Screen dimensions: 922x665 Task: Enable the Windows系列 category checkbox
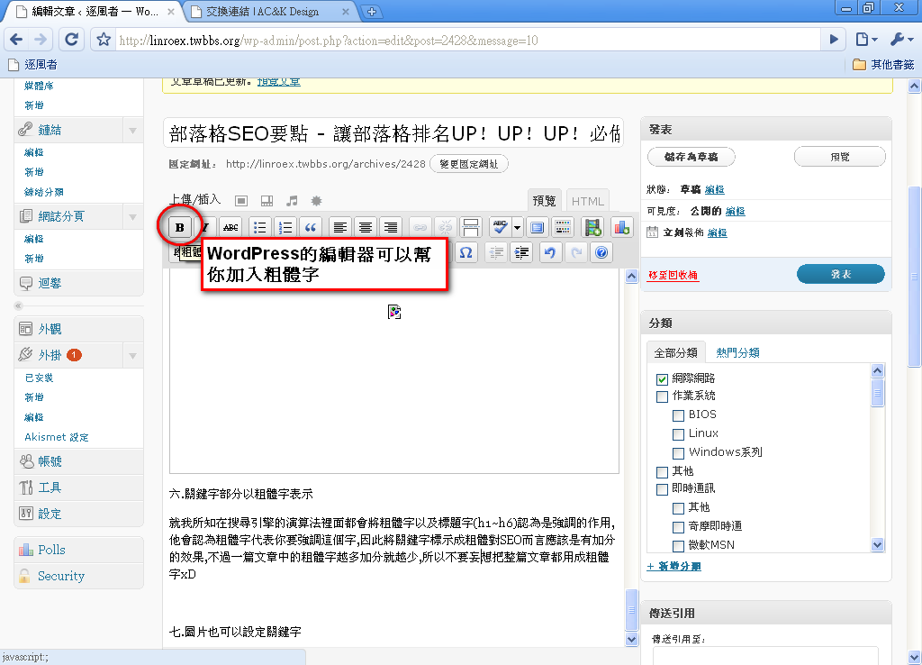coord(679,453)
